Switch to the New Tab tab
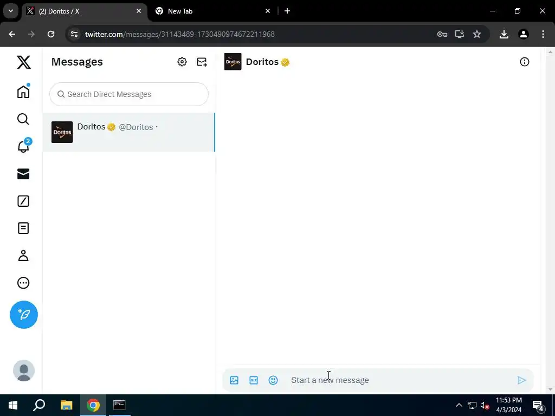555x416 pixels. click(x=212, y=11)
